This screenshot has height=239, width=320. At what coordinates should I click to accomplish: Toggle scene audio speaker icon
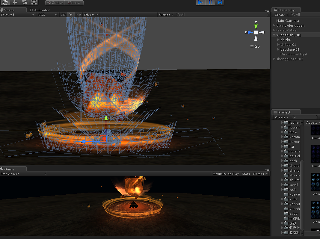tap(79, 15)
